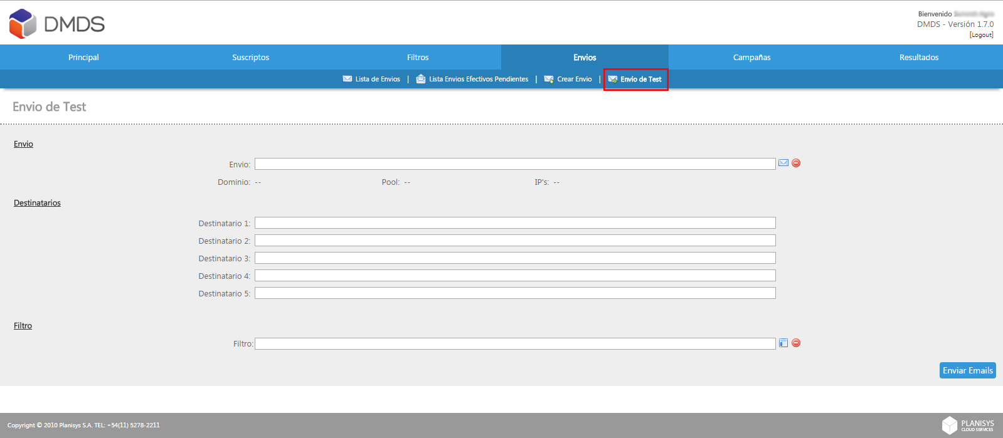Focus the Destinatario 1 input field
The image size is (1003, 438).
pos(515,223)
